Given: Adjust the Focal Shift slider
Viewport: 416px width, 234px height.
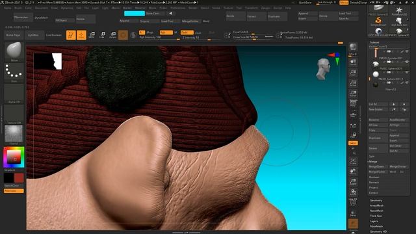Looking at the screenshot, I should (x=253, y=32).
